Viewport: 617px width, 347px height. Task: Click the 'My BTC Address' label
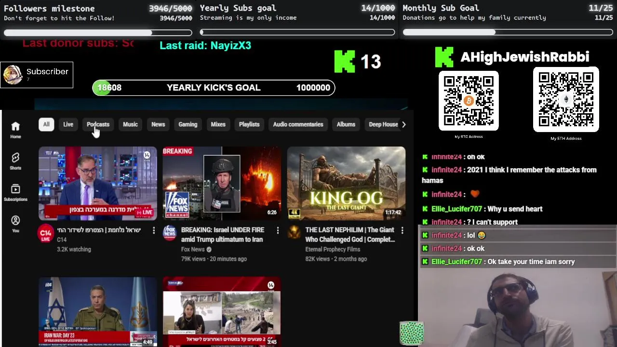pos(469,137)
